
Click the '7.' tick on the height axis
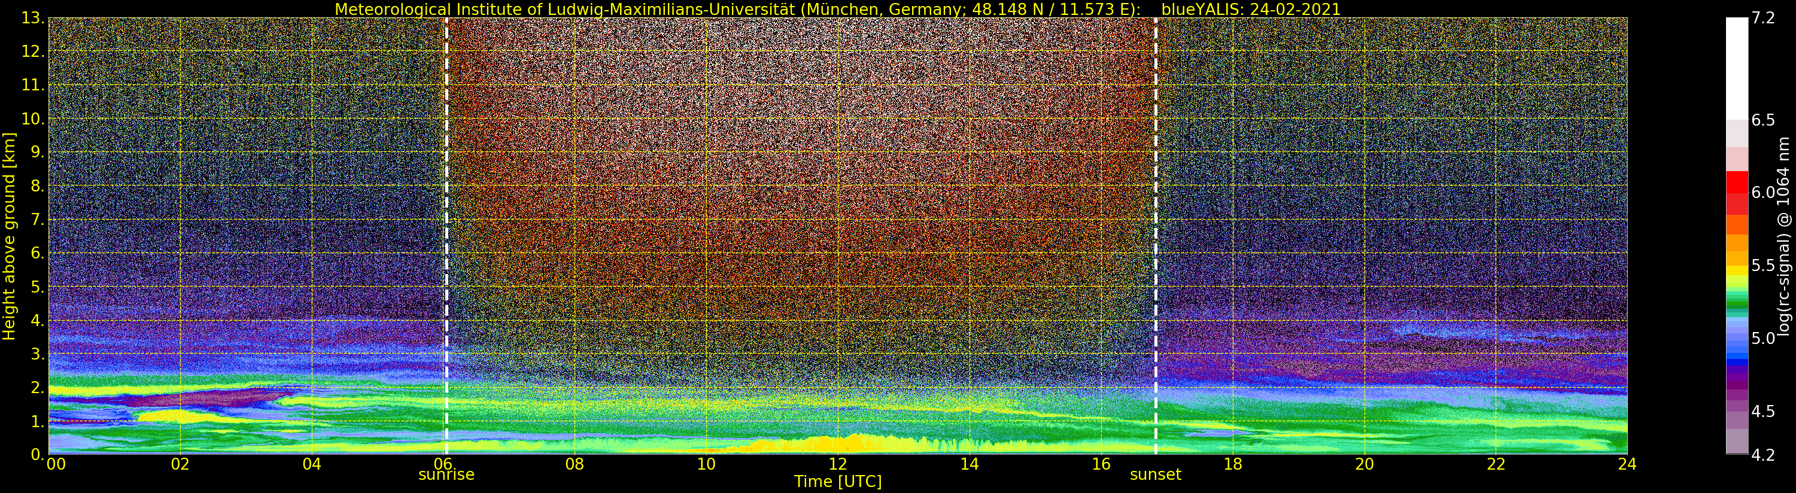[x=38, y=220]
